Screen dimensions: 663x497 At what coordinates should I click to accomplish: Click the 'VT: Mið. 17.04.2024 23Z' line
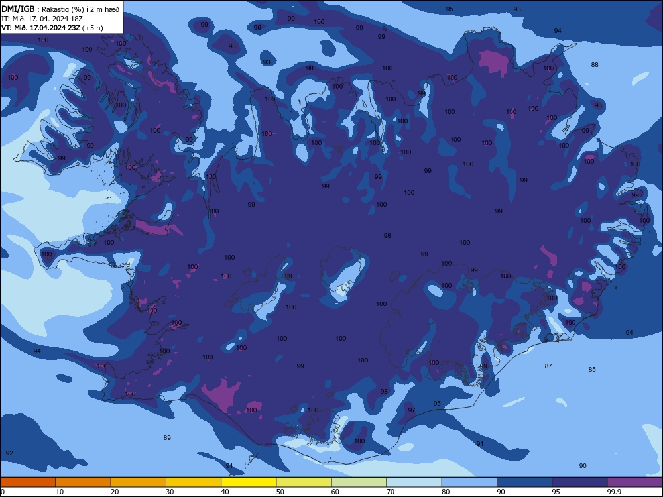coord(40,28)
